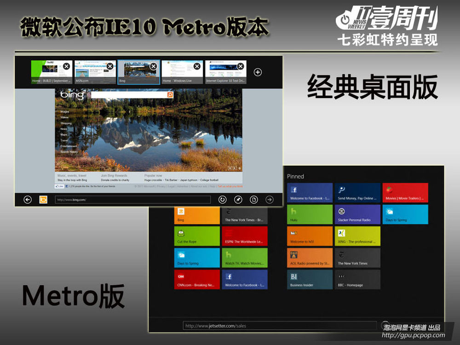Open the Search History link on Bing

(69, 152)
